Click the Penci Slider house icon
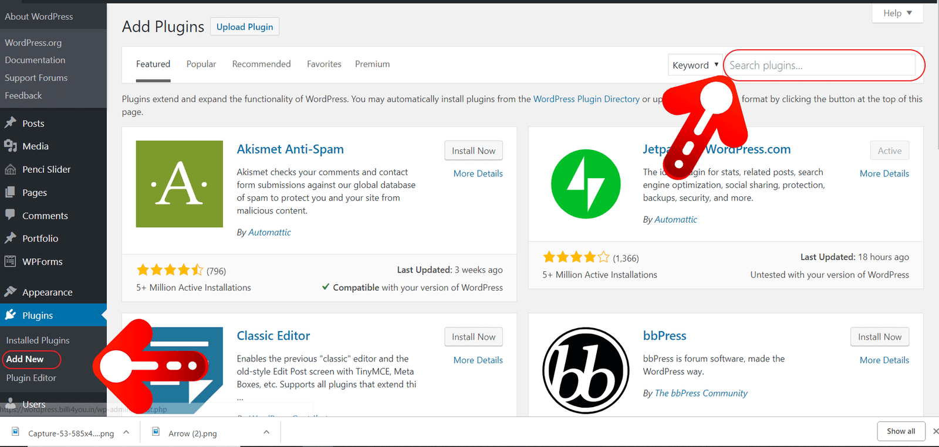This screenshot has height=447, width=939. pos(10,169)
